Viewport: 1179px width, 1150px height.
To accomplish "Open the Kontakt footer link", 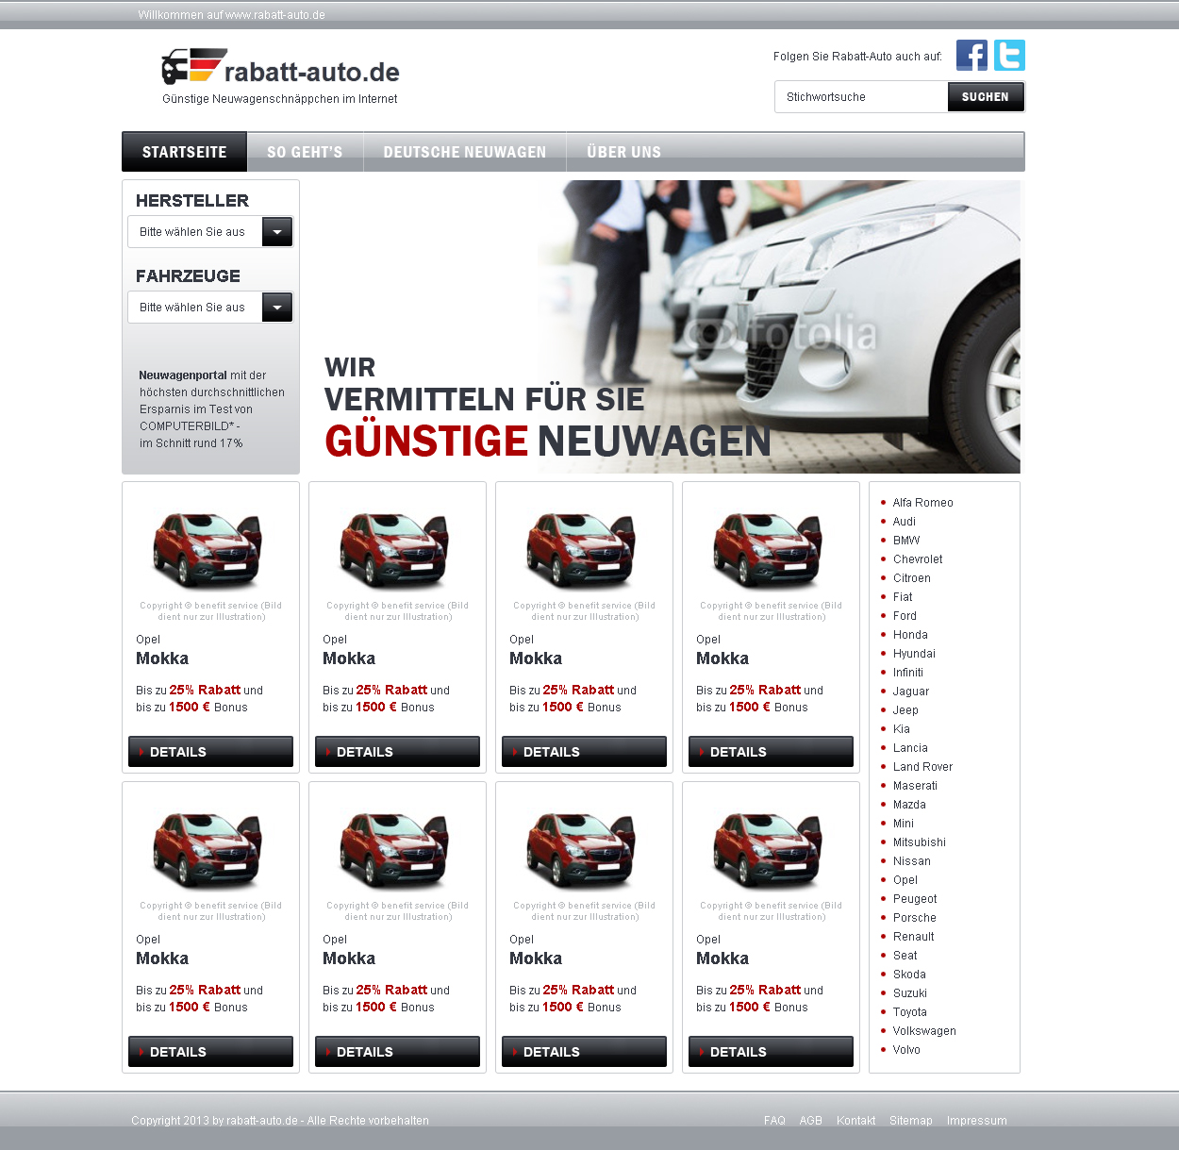I will (855, 1121).
